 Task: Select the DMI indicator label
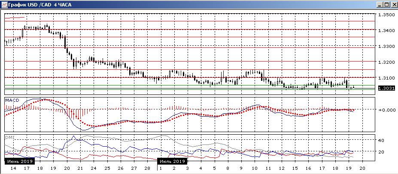[9, 138]
